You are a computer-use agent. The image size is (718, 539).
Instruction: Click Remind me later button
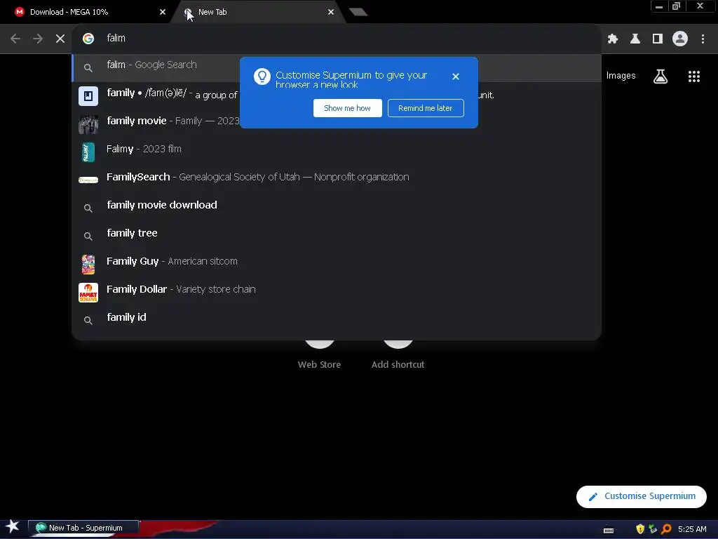(x=426, y=108)
